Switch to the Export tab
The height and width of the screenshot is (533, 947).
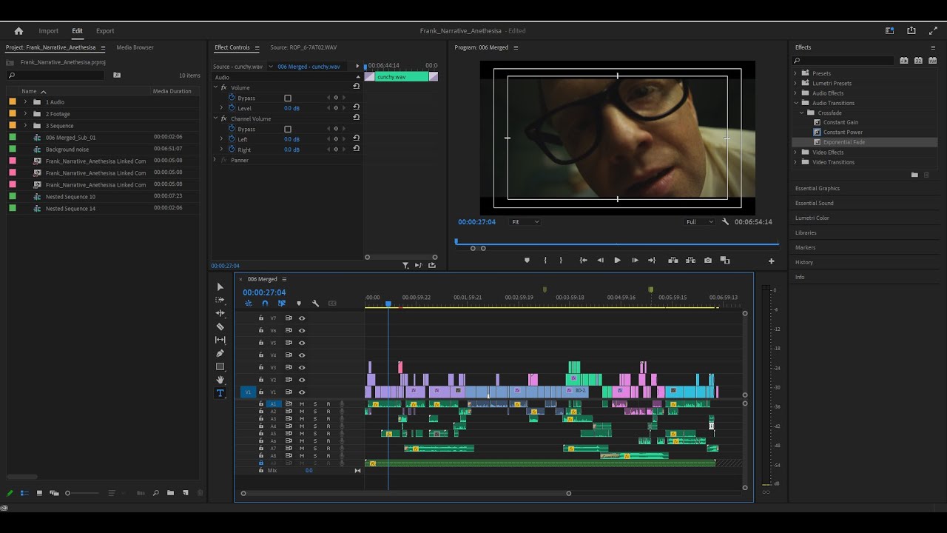105,31
